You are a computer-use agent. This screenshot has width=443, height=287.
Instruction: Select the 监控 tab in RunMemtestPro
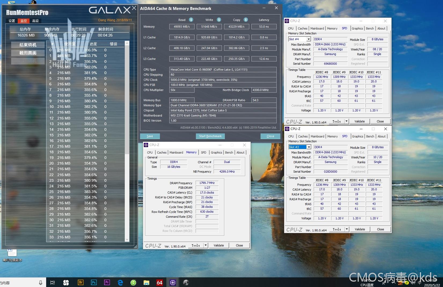pyautogui.click(x=24, y=21)
